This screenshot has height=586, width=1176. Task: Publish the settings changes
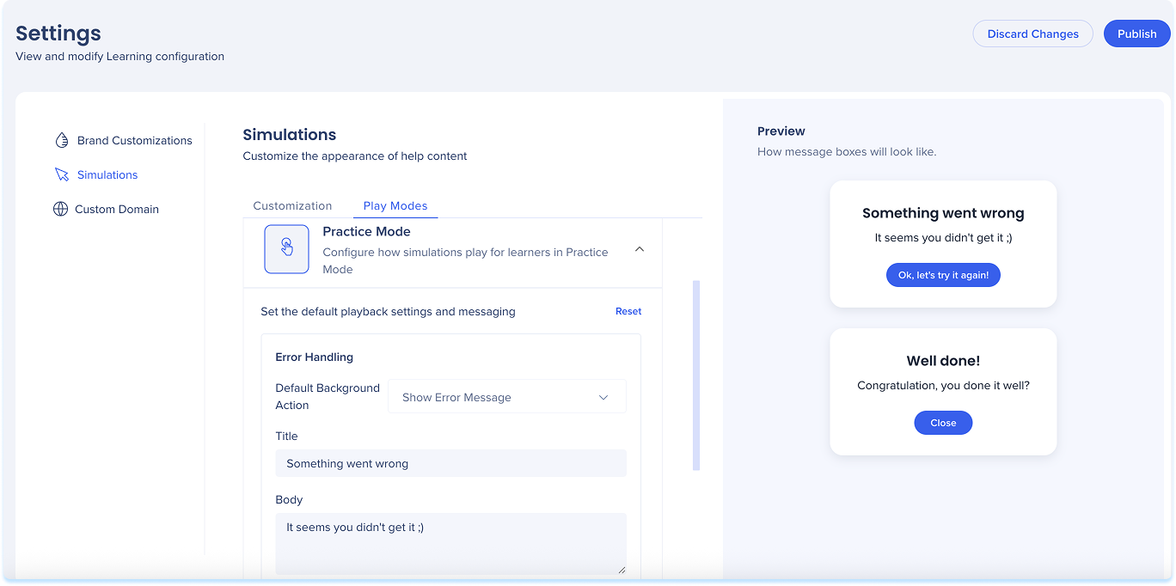1136,34
